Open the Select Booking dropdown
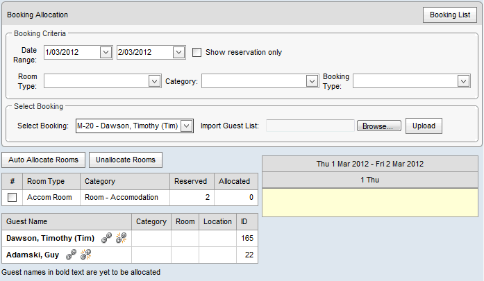 tap(187, 126)
